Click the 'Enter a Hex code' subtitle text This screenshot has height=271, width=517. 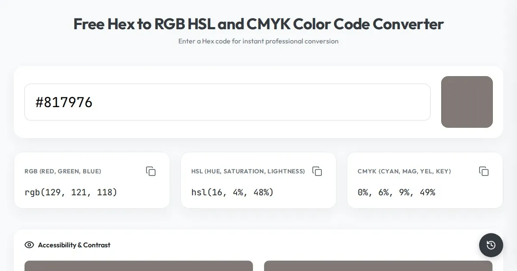258,41
